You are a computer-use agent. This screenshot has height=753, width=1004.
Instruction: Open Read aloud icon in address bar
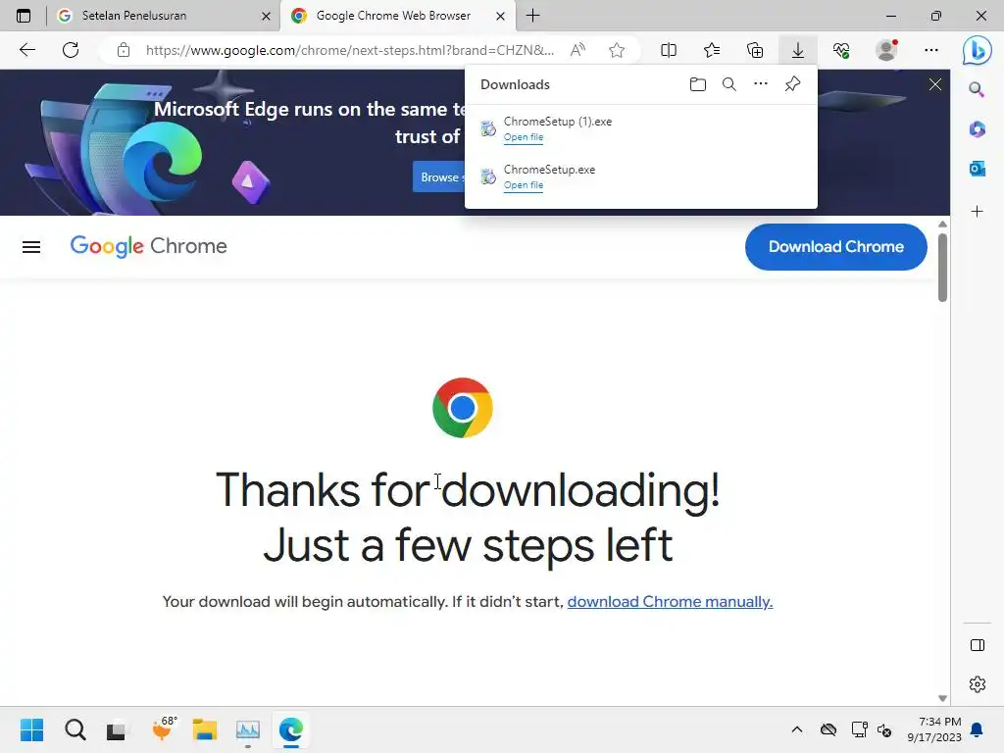click(577, 50)
